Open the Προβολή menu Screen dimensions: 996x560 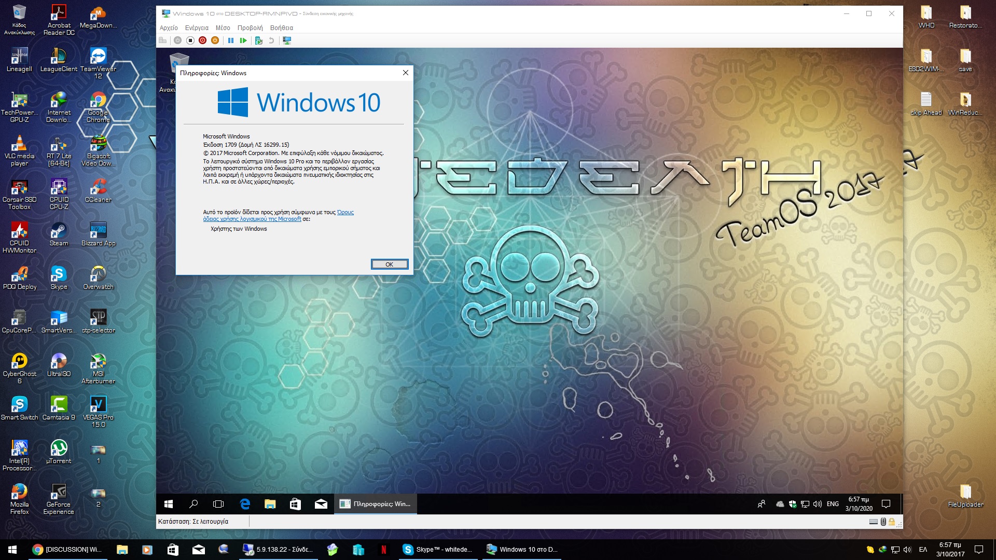[250, 28]
